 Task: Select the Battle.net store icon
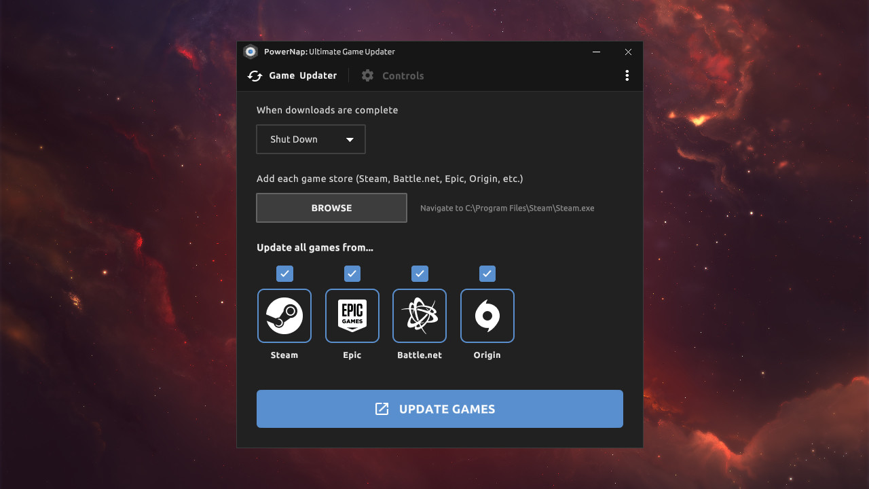click(x=420, y=316)
